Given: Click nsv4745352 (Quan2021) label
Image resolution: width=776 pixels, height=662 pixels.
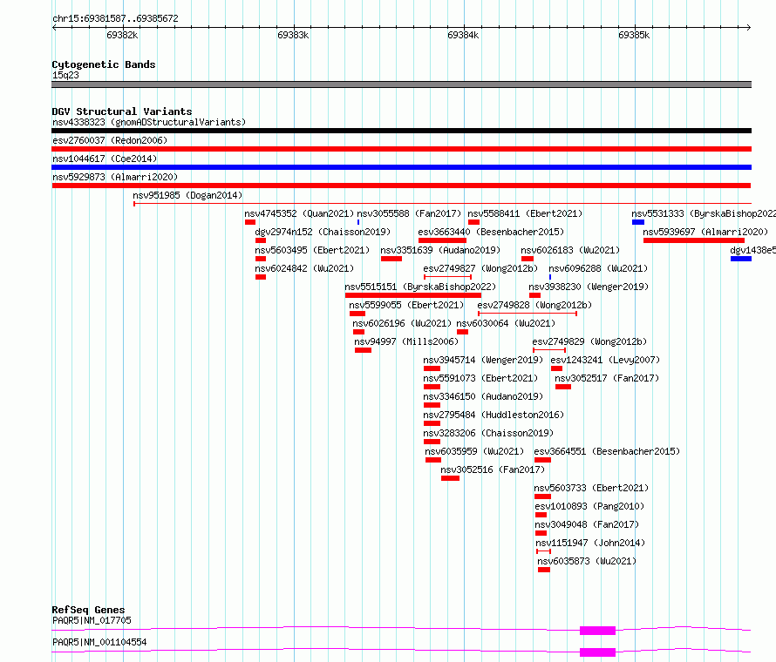Looking at the screenshot, I should [299, 213].
